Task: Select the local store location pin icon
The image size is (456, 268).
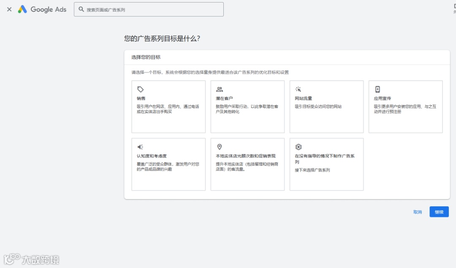Action: [x=220, y=147]
